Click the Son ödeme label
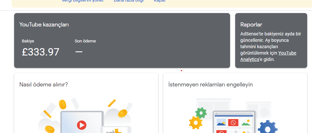Image resolution: width=312 pixels, height=133 pixels. point(85,41)
